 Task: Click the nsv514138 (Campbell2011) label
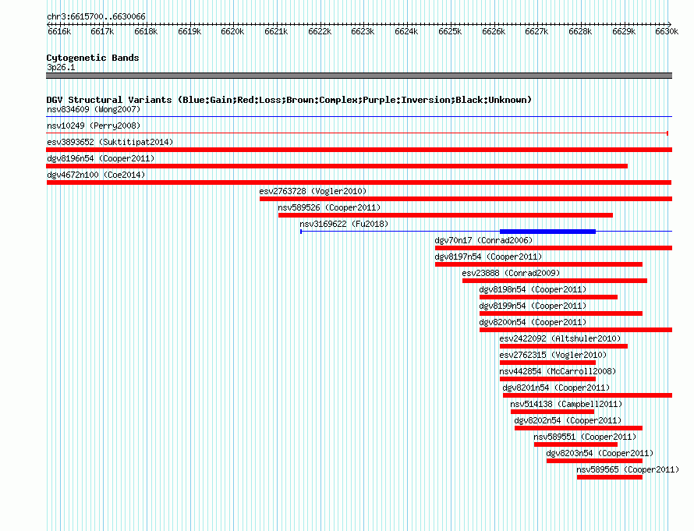tap(566, 404)
